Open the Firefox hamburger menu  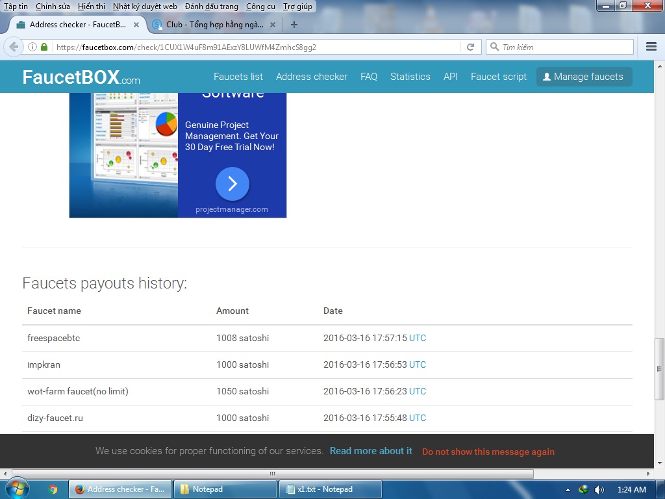pyautogui.click(x=651, y=47)
